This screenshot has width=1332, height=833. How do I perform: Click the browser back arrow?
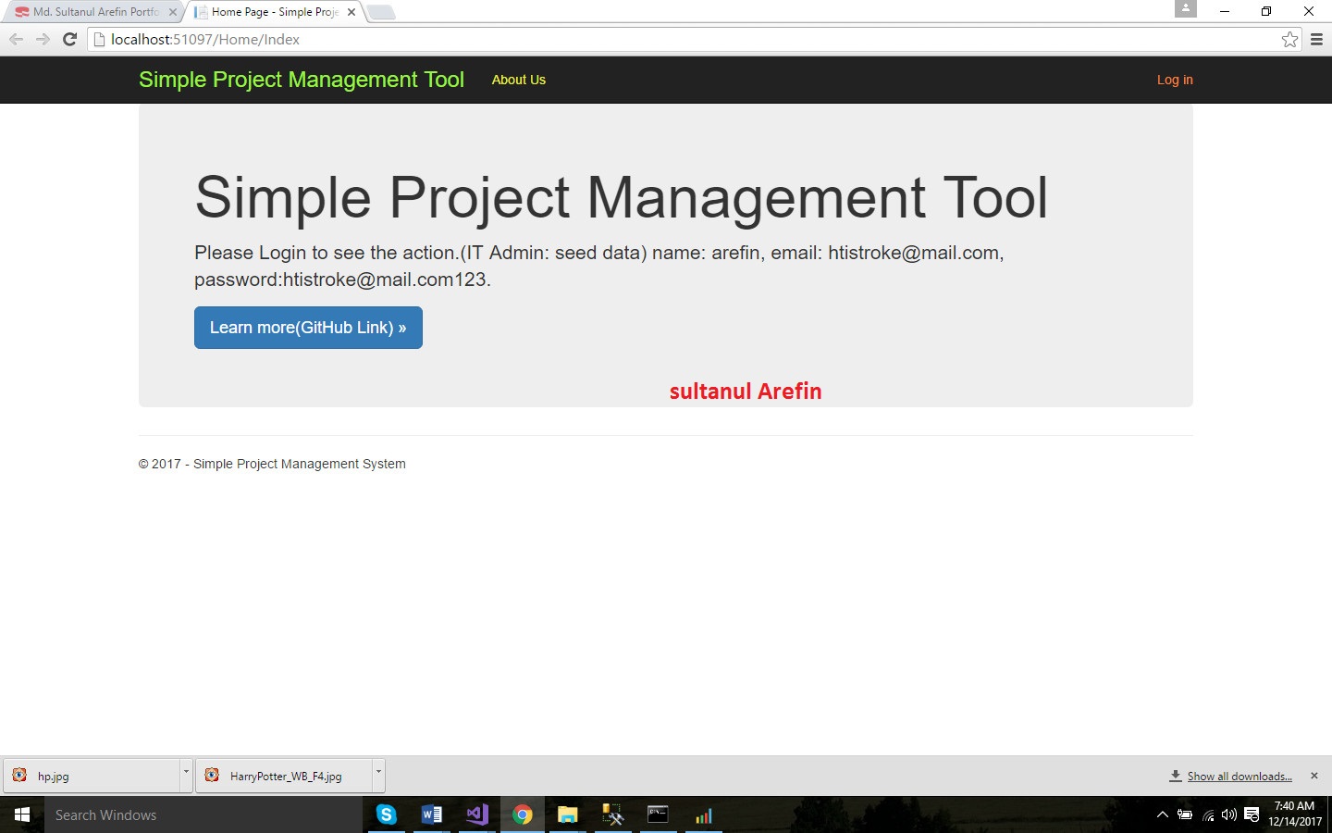coord(16,39)
